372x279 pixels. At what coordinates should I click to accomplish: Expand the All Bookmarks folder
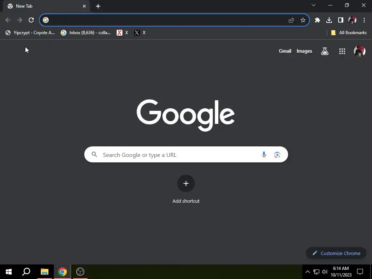point(349,33)
